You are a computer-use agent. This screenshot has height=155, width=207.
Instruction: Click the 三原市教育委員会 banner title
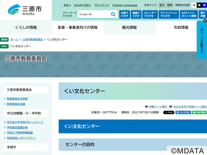tap(26, 59)
